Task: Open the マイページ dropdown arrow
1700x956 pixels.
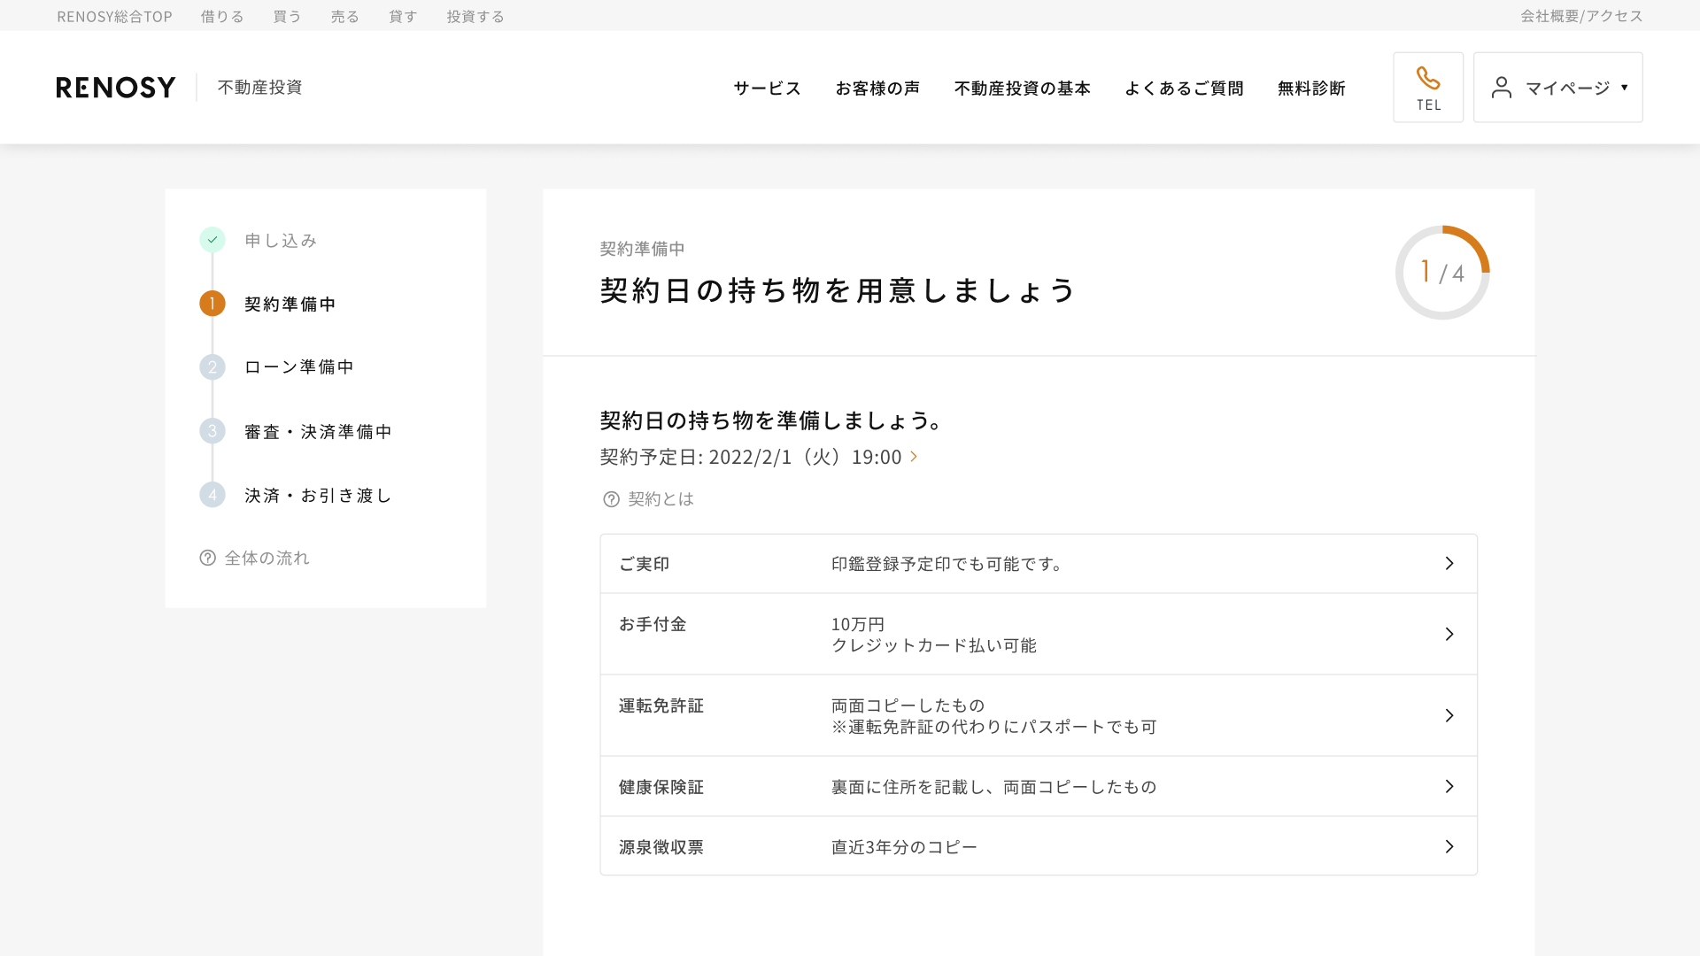Action: [1625, 87]
